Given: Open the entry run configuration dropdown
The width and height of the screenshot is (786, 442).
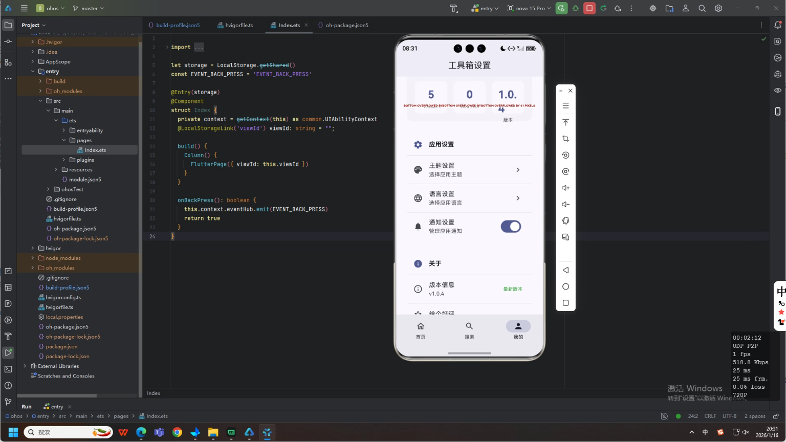Looking at the screenshot, I should (x=485, y=8).
